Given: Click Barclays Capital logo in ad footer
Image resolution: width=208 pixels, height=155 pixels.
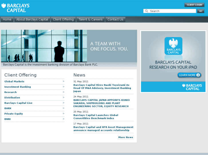Looking at the screenshot, I should click(x=192, y=87).
